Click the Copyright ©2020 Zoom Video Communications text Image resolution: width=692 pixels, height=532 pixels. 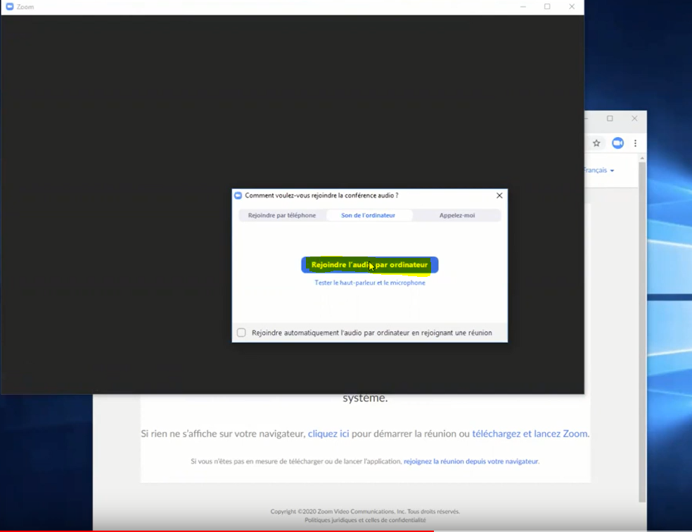pyautogui.click(x=365, y=512)
